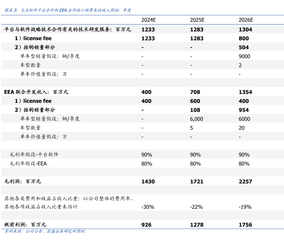Click the gross profit value 2257
Image resolution: width=284 pixels, height=244 pixels.
pyautogui.click(x=245, y=181)
